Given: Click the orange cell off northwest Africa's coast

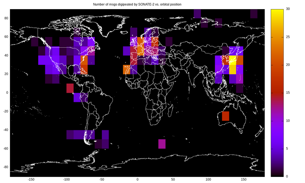Looking at the screenshot, I should 127,69.
